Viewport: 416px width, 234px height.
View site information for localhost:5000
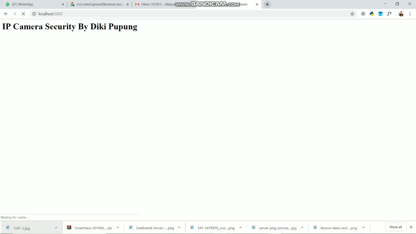click(x=34, y=14)
